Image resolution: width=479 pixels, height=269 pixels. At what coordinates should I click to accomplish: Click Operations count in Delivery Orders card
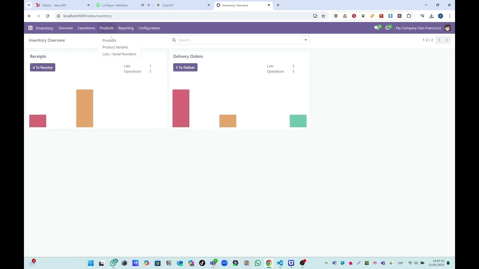pos(293,71)
